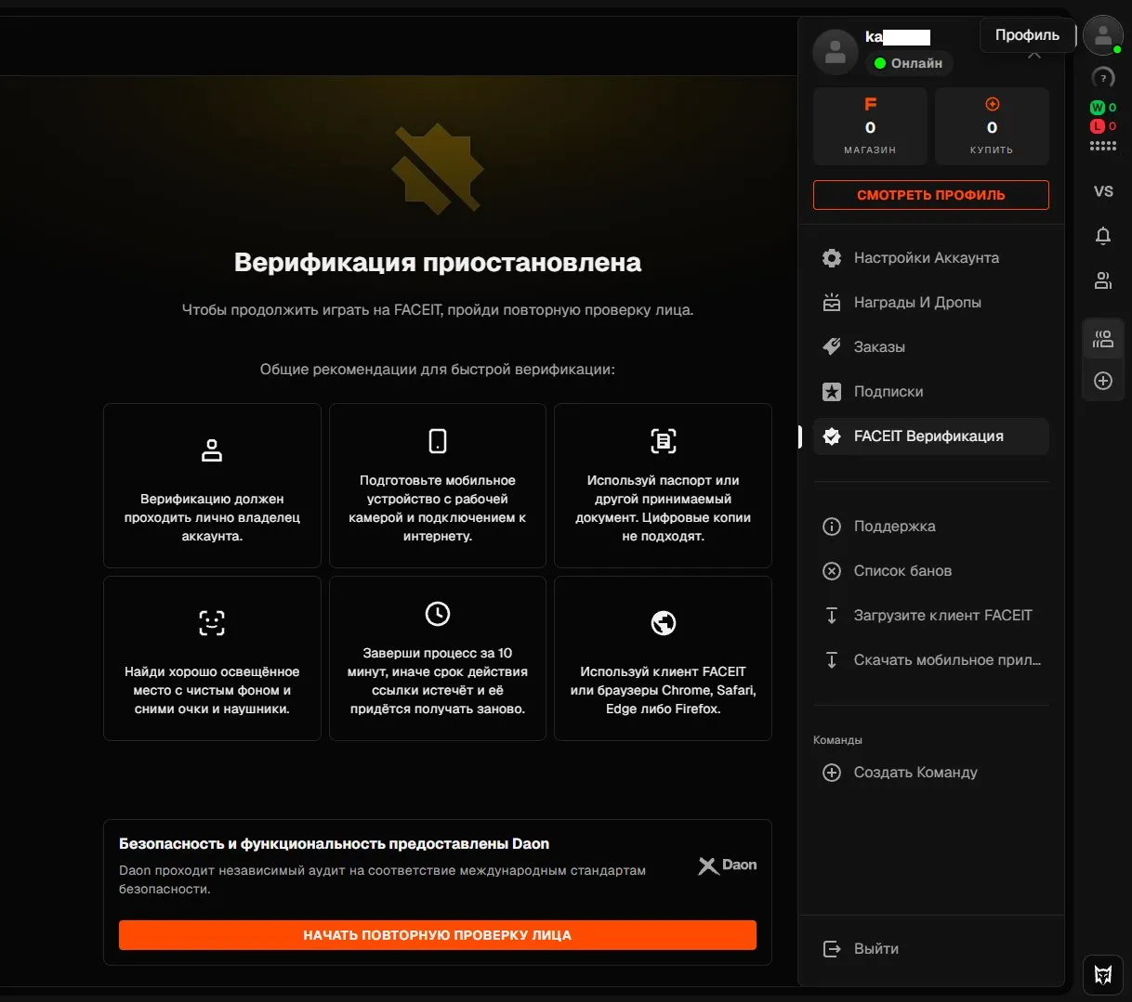1132x1002 pixels.
Task: Click the logout icon beside Выйти
Action: [x=832, y=949]
